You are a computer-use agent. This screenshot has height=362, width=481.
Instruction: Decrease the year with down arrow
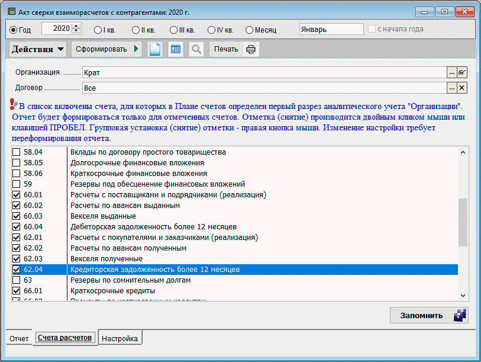(x=77, y=31)
